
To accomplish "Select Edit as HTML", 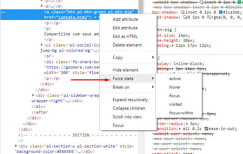I will [128, 36].
